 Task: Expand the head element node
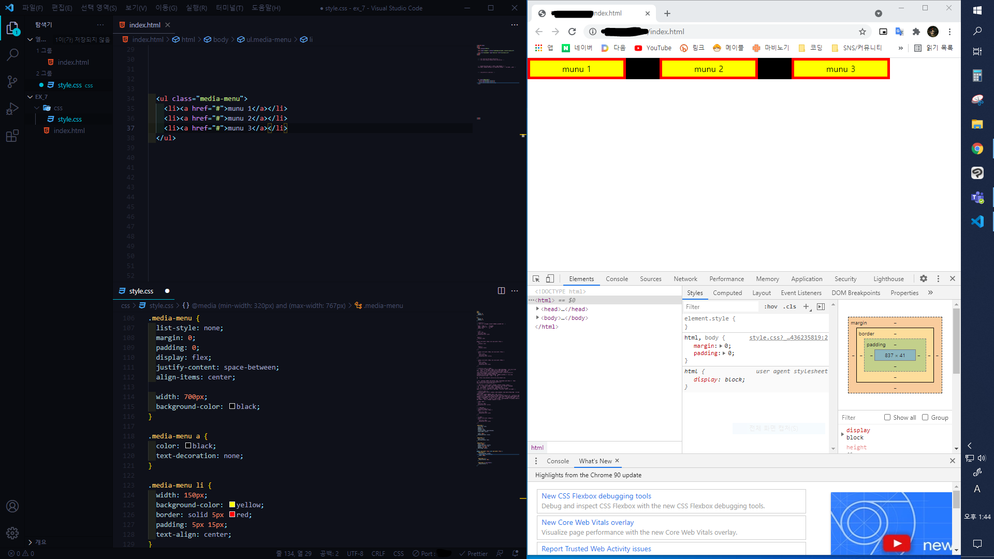(537, 309)
